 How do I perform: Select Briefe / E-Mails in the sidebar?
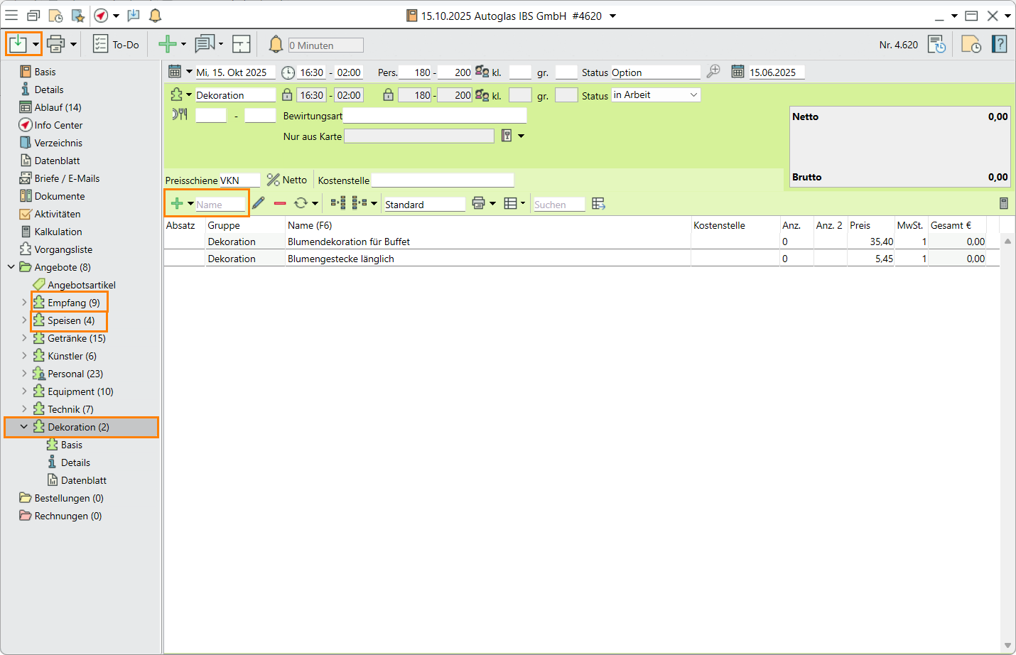coord(67,178)
